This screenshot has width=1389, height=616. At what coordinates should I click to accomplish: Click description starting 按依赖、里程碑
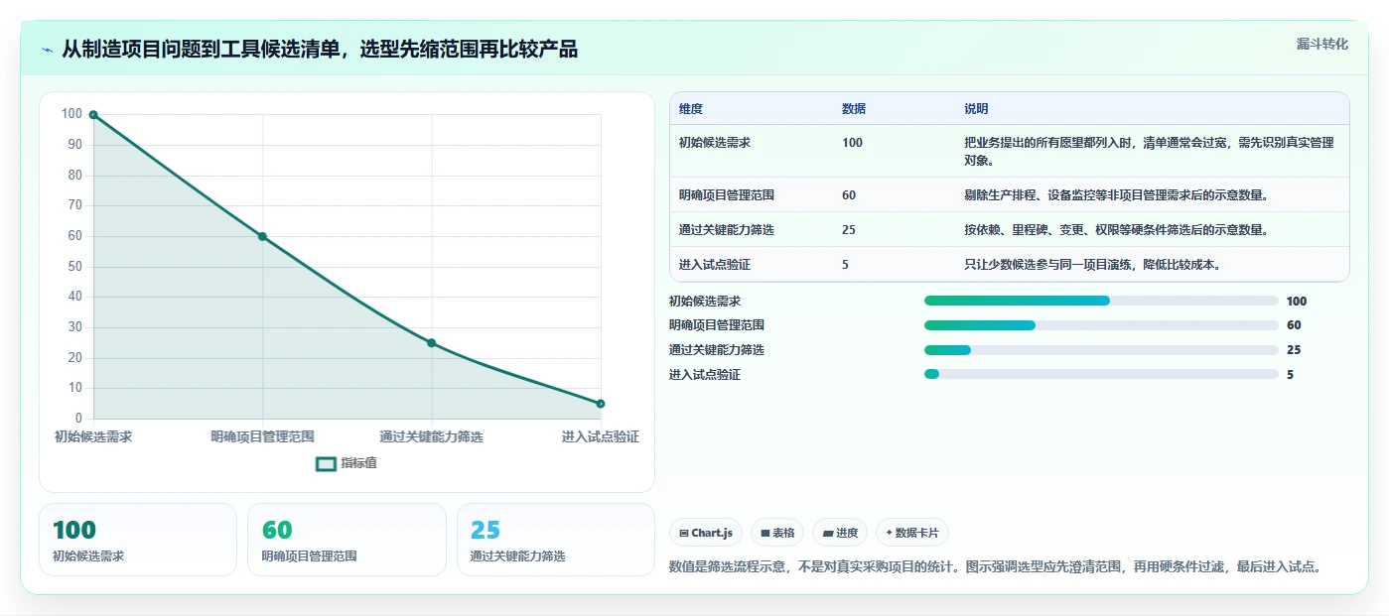click(x=1116, y=230)
